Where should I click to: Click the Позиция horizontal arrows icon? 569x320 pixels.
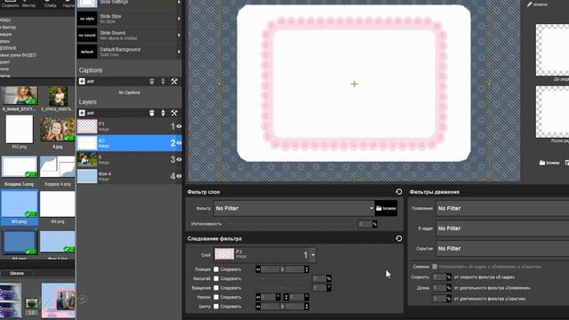(258, 269)
